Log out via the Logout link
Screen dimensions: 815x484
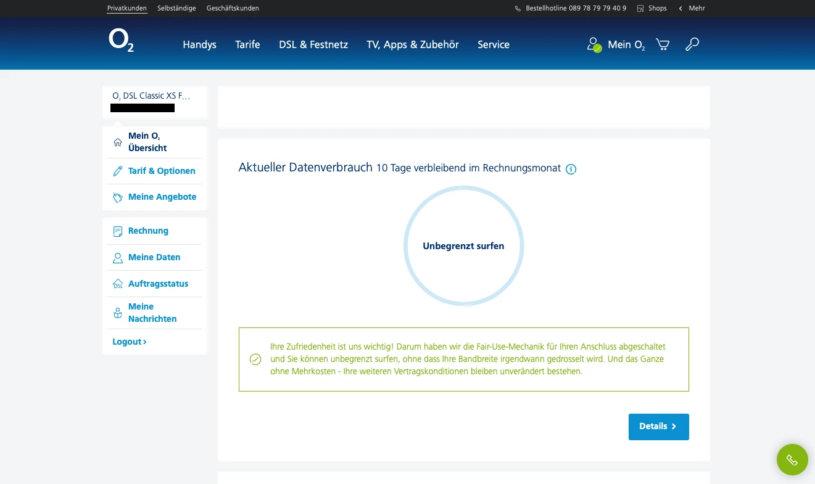click(129, 342)
